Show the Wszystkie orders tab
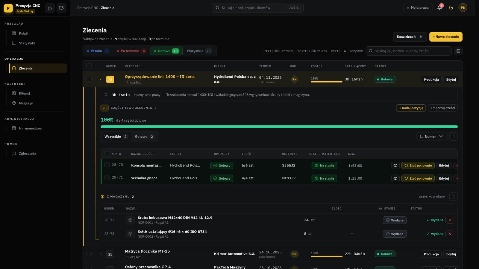479x269 pixels. [199, 51]
